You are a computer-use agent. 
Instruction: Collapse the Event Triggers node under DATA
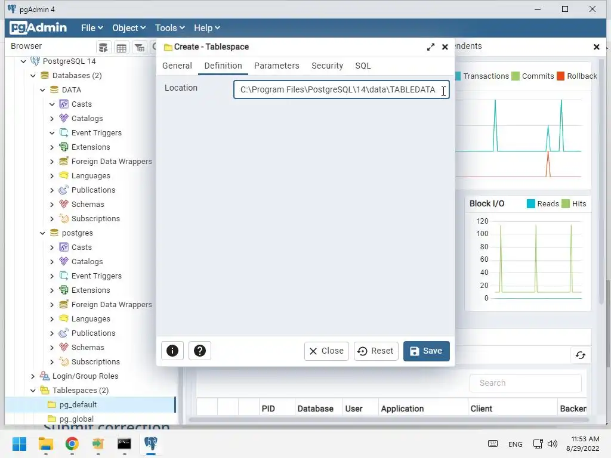[x=53, y=133]
